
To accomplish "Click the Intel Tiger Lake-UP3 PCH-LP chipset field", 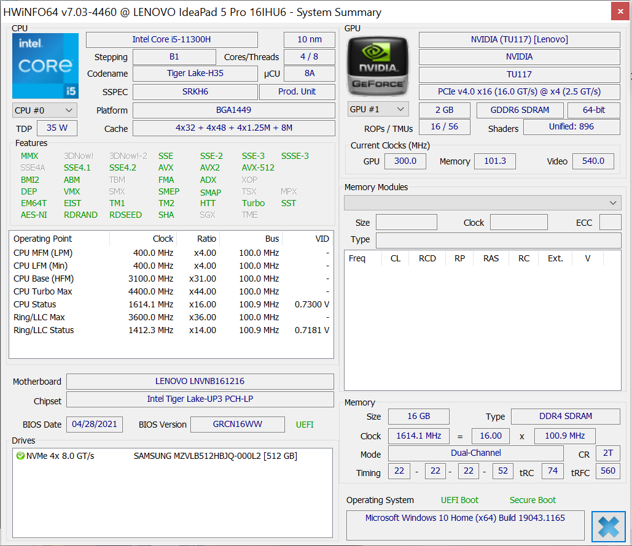I will coord(200,399).
